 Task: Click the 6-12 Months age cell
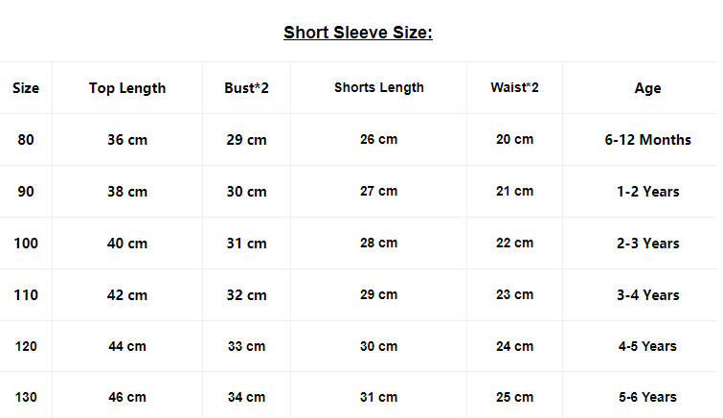[x=647, y=140]
